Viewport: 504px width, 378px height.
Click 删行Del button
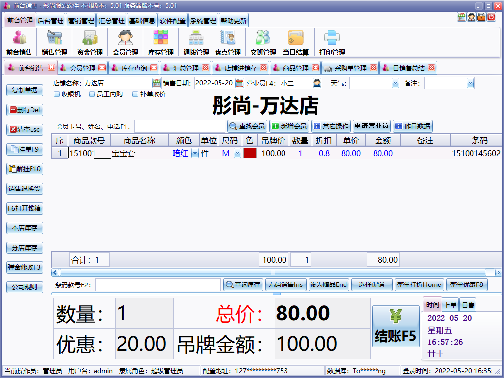pos(25,110)
